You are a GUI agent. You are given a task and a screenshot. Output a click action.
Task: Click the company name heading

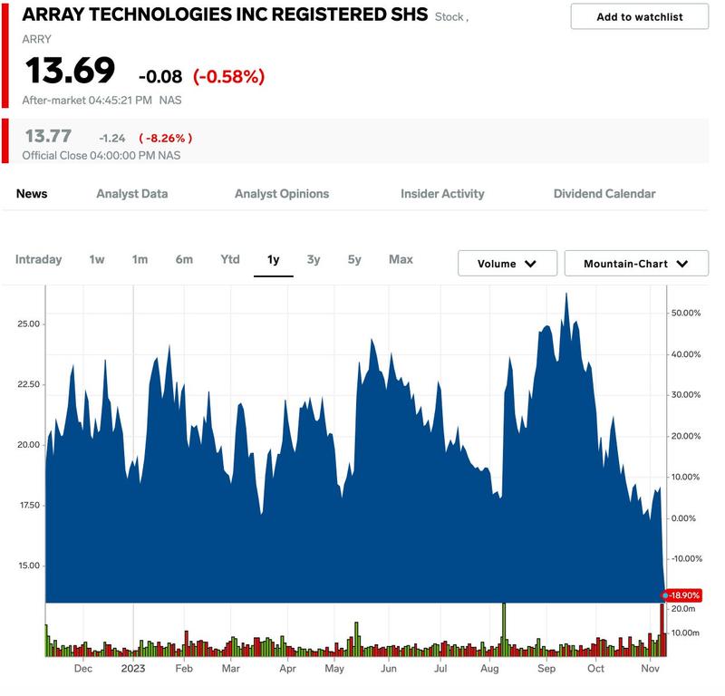point(225,14)
